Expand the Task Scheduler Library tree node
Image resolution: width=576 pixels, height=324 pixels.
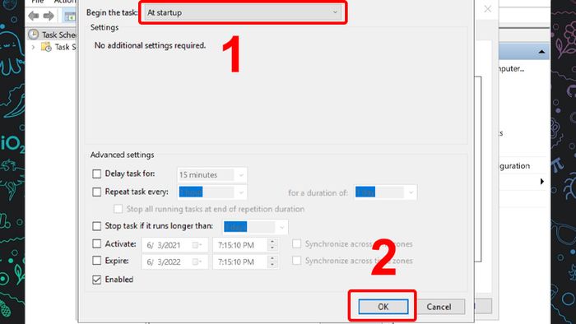coord(33,47)
